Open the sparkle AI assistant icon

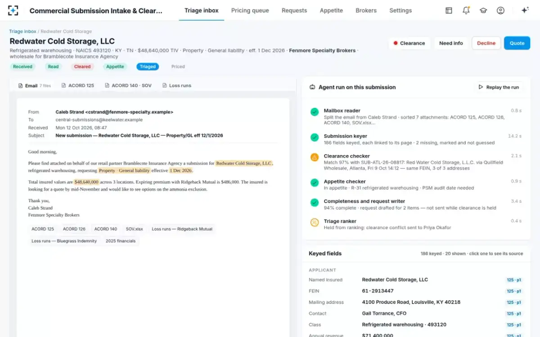coord(525,10)
